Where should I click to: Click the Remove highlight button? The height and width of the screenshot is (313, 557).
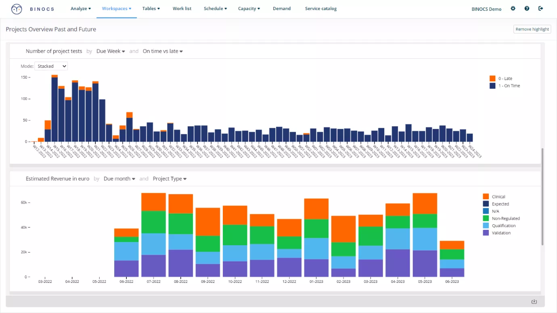532,29
